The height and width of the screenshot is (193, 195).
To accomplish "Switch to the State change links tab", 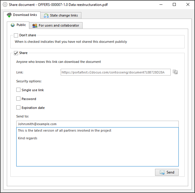I will [x=61, y=16].
